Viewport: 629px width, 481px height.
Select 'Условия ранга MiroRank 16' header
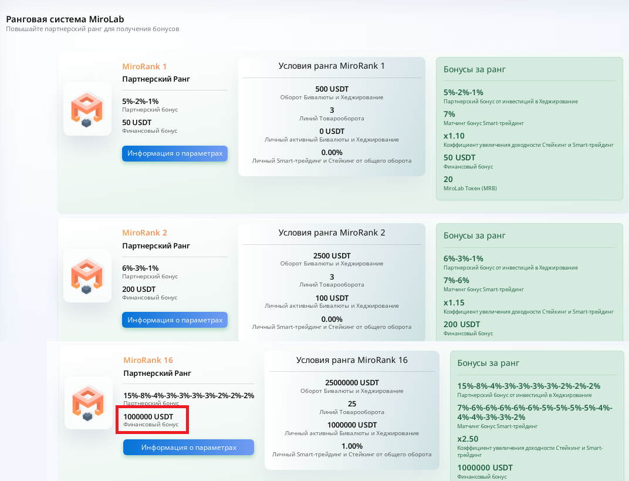(x=351, y=360)
